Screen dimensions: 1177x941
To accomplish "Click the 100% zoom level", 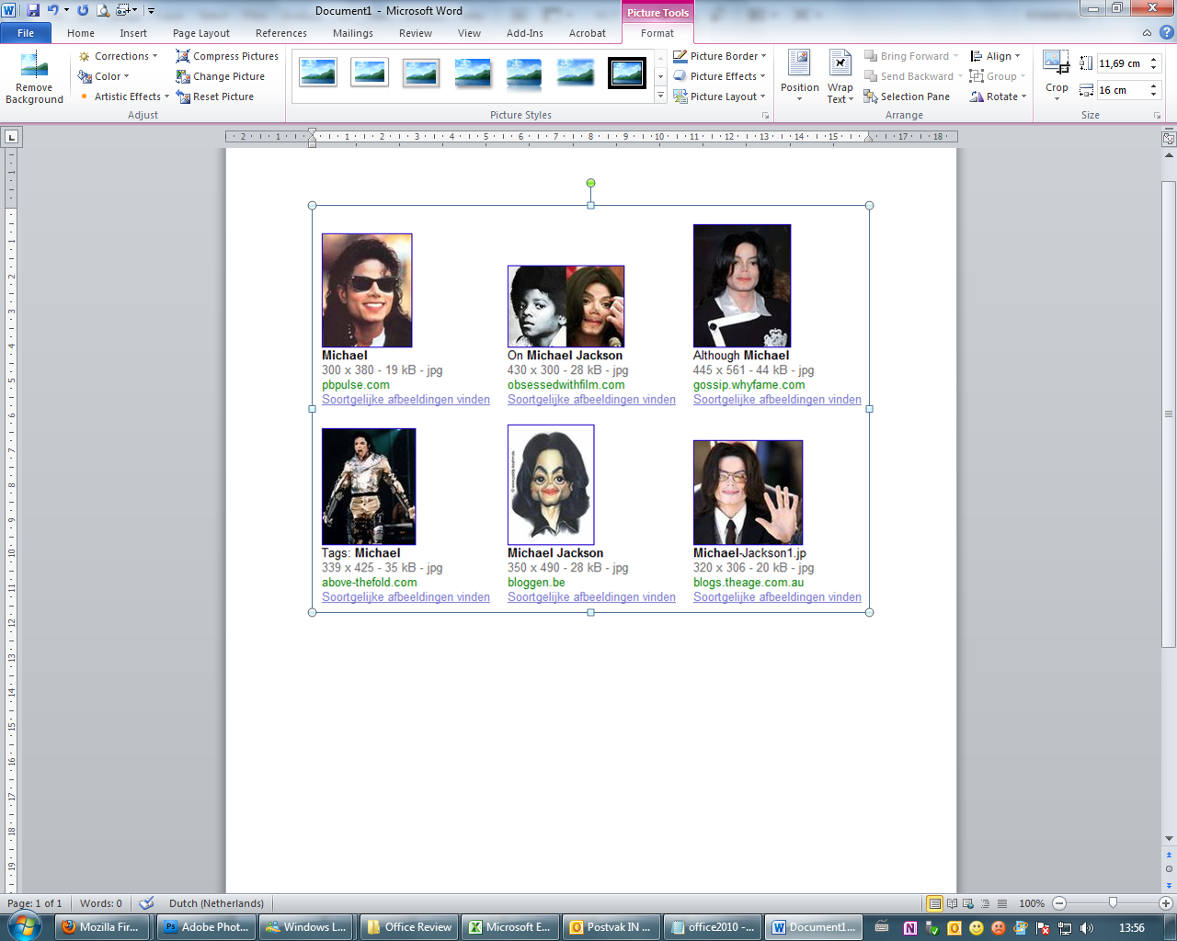I will pos(1032,903).
